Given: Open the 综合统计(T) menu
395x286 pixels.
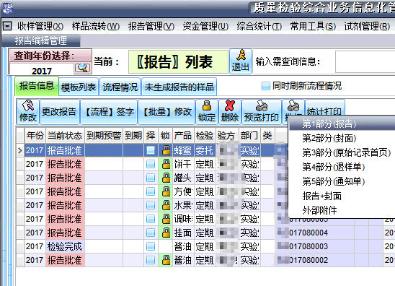Looking at the screenshot, I should (x=259, y=26).
